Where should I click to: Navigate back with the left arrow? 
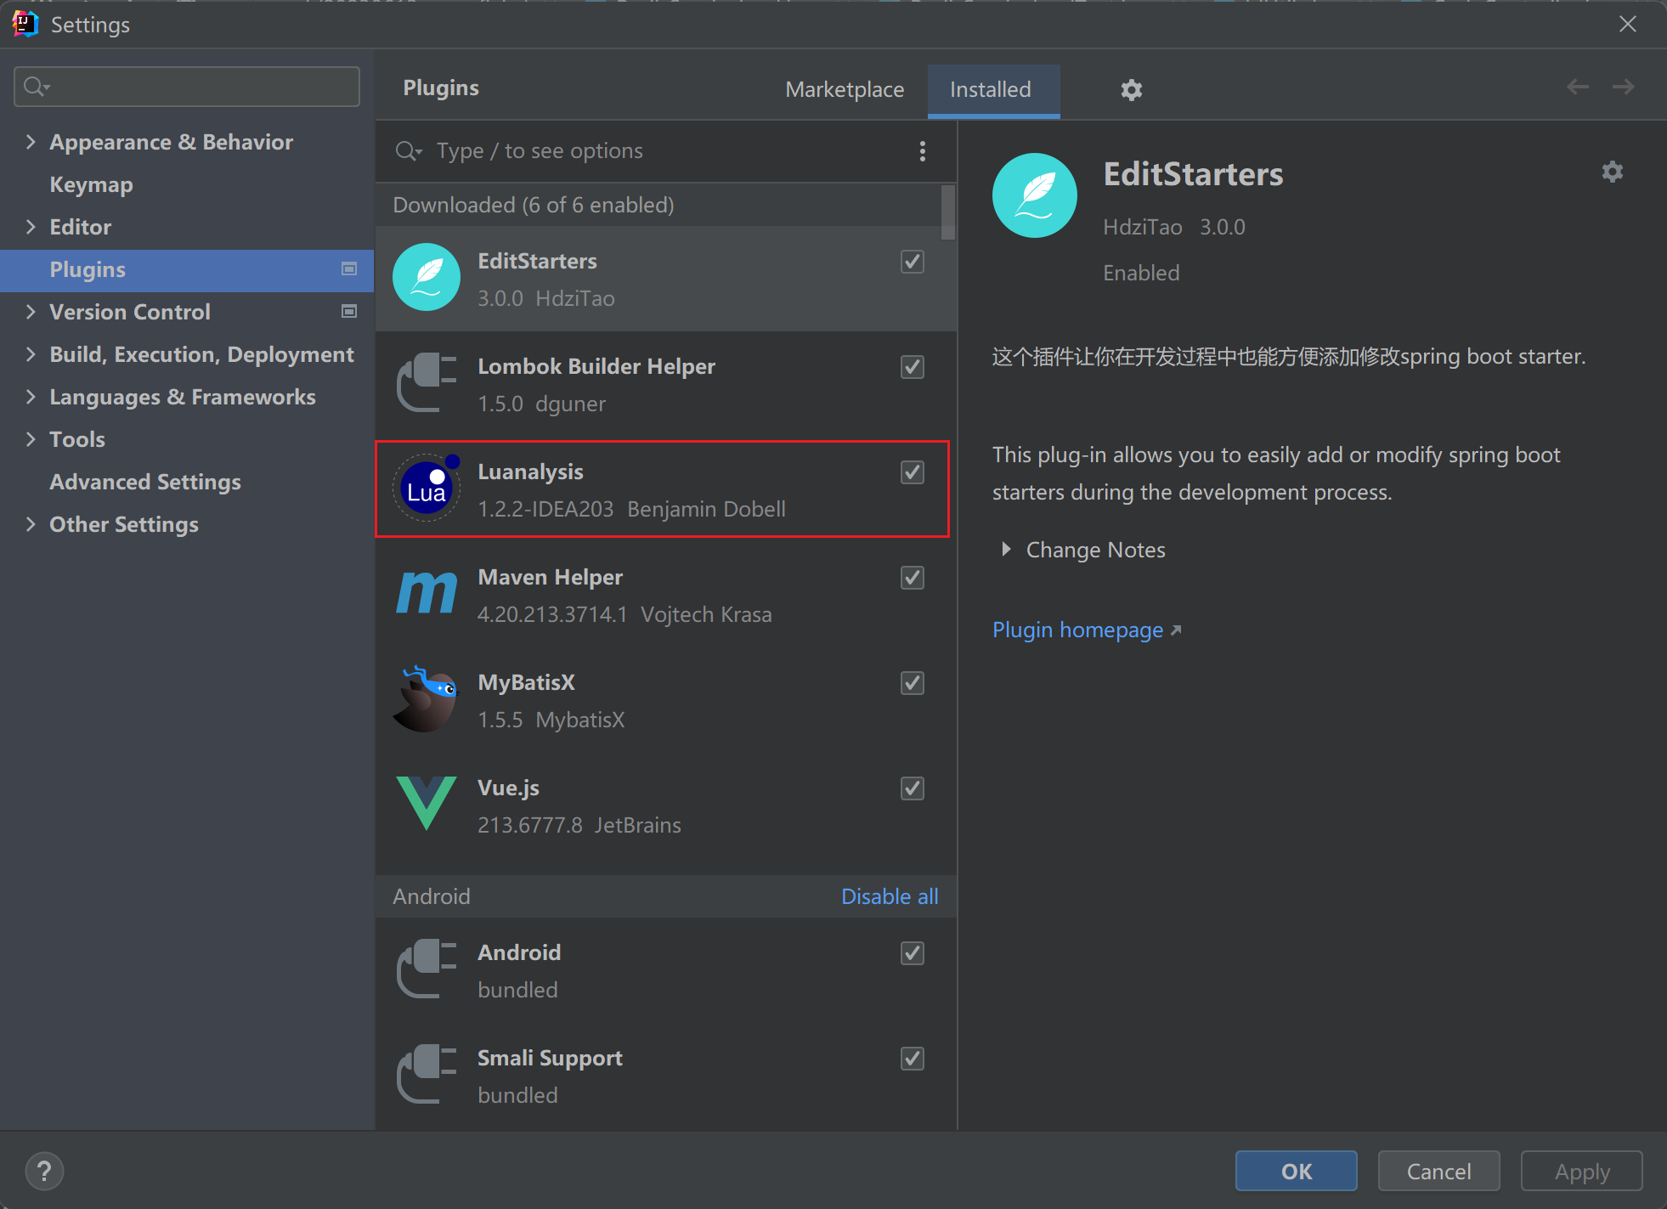(1578, 87)
